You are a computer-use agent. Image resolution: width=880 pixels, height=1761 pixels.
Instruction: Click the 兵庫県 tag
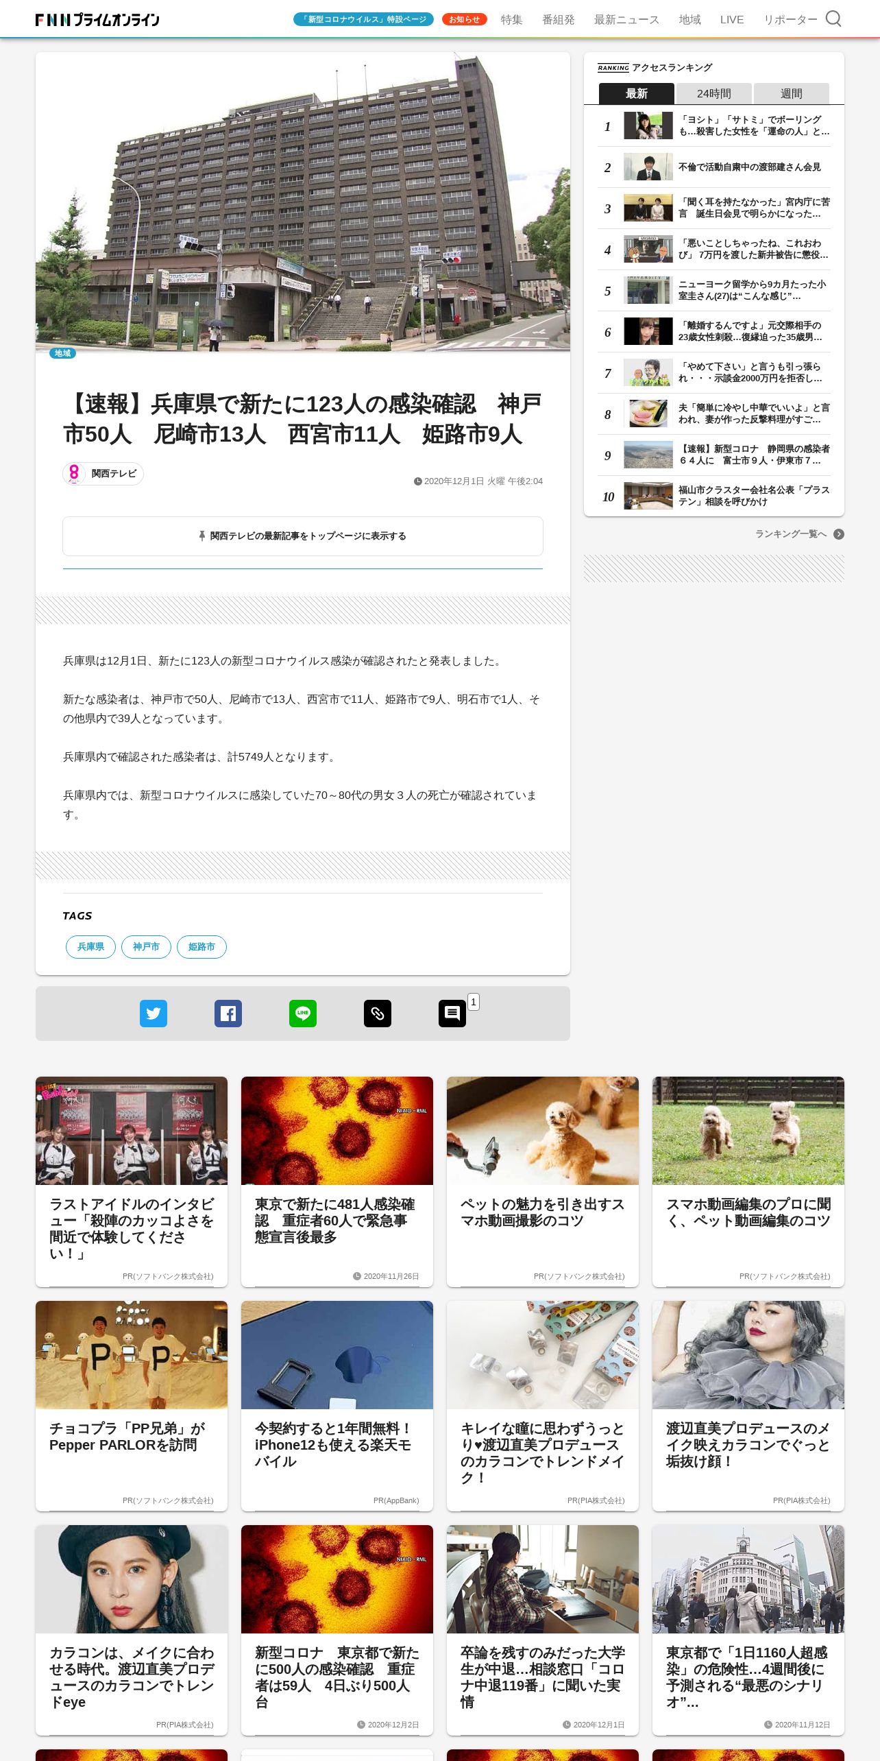[x=90, y=947]
